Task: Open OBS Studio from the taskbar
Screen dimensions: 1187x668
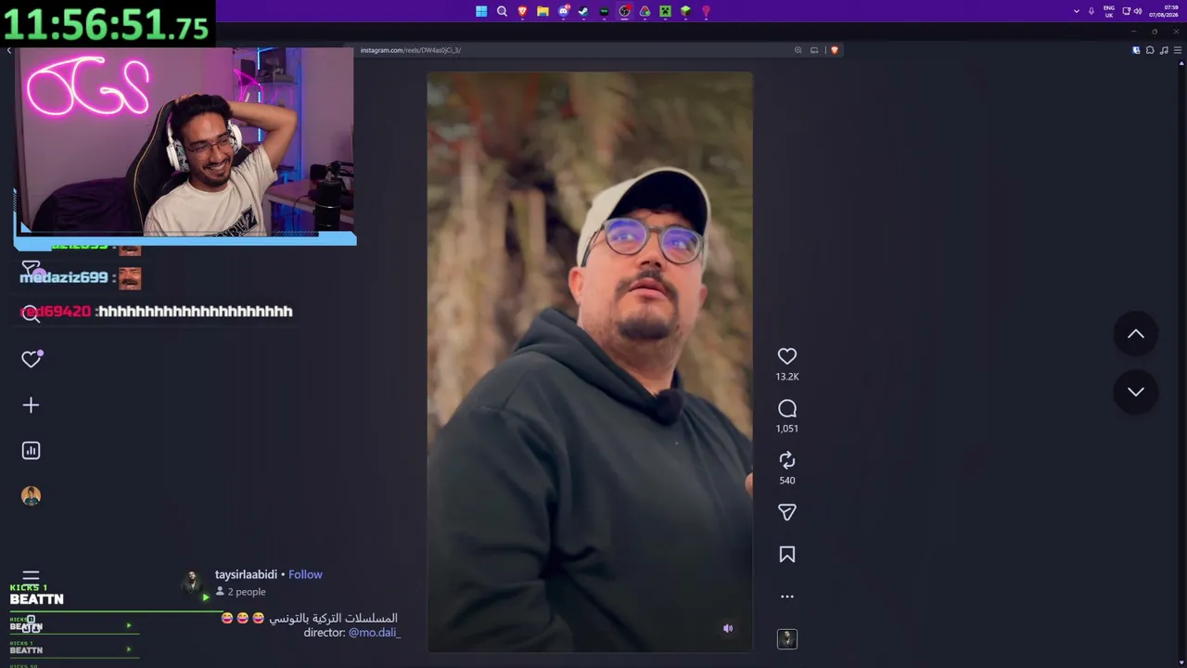Action: click(x=624, y=11)
